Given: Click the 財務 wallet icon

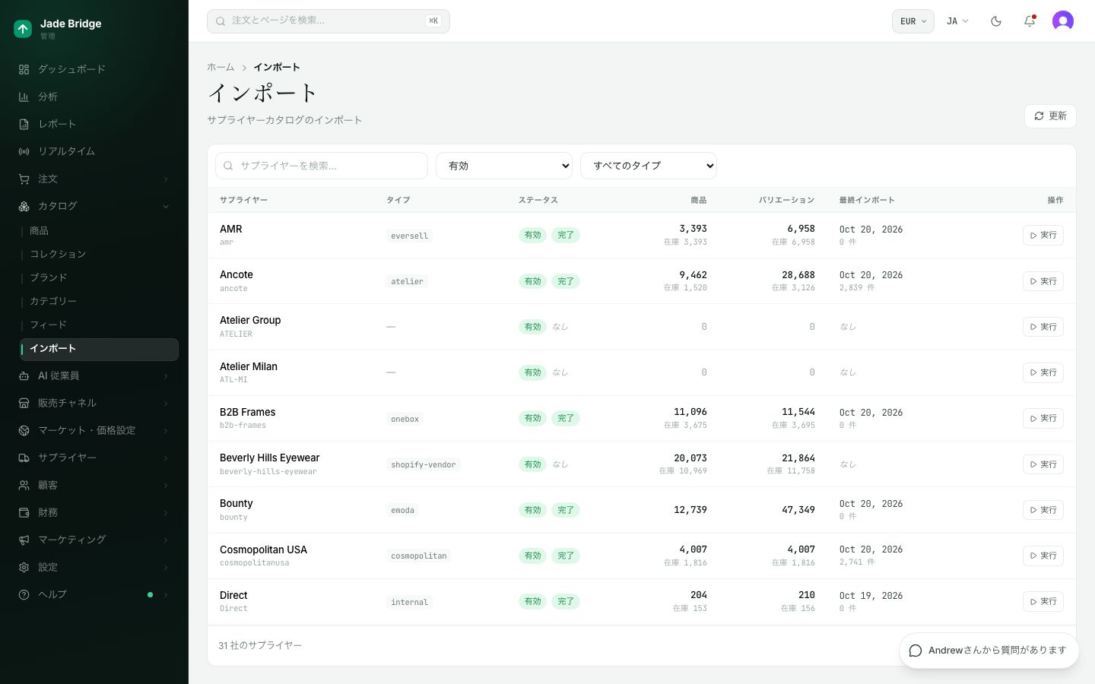Looking at the screenshot, I should pyautogui.click(x=24, y=512).
